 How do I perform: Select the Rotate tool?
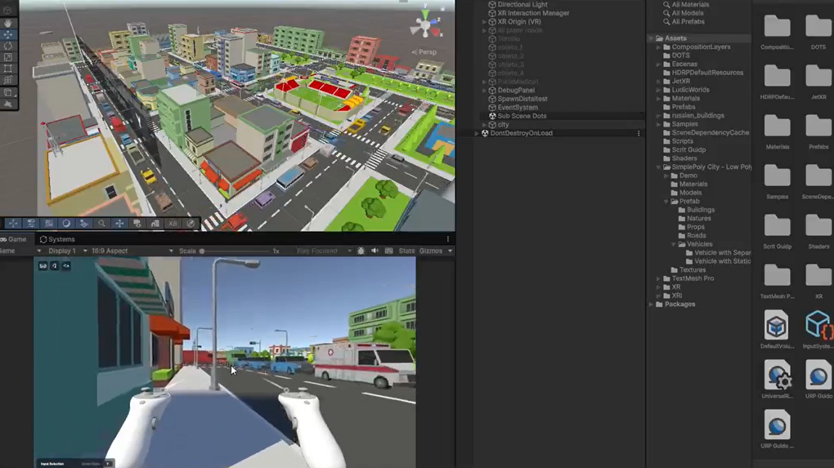pos(9,46)
